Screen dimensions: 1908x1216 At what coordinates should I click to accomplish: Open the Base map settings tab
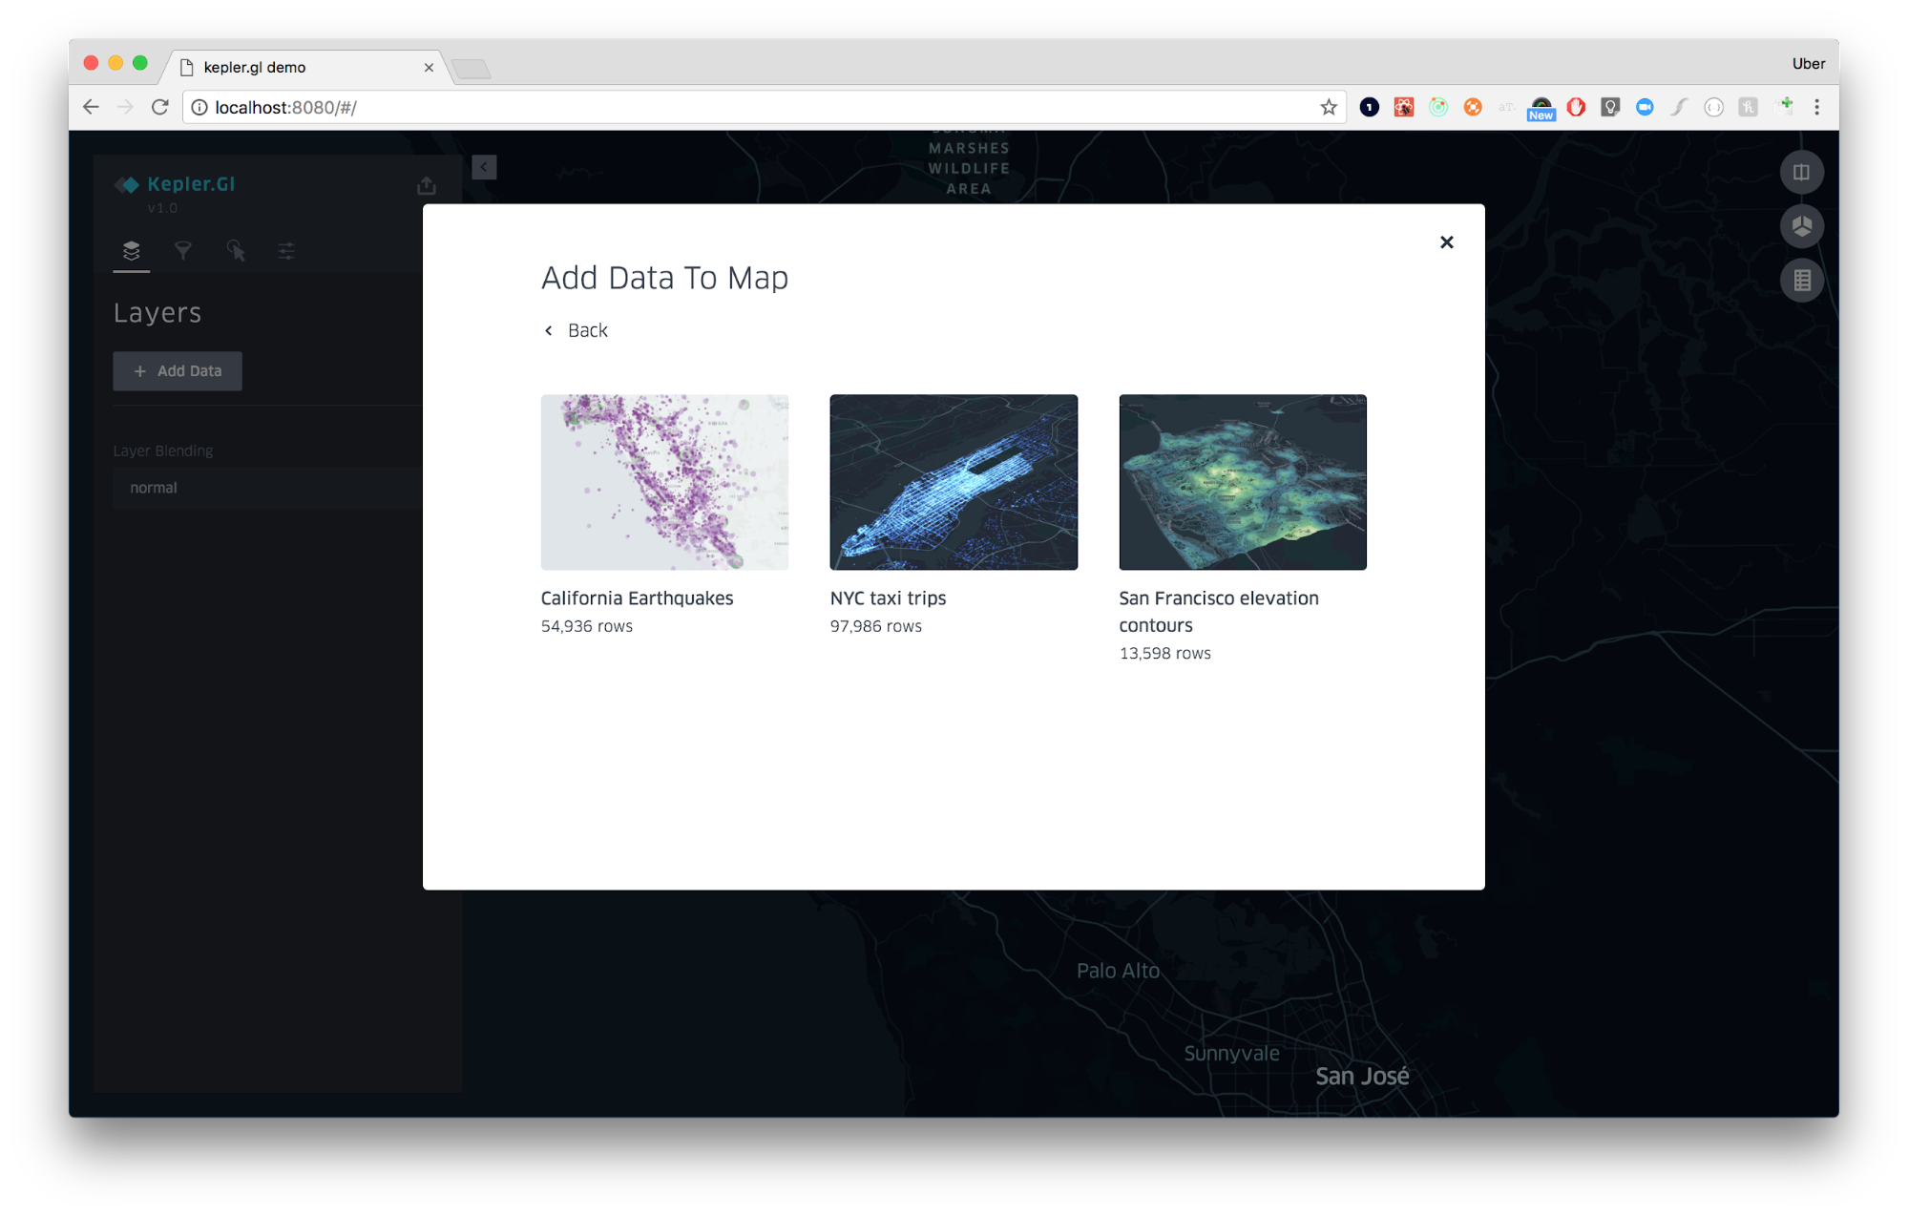pyautogui.click(x=286, y=251)
